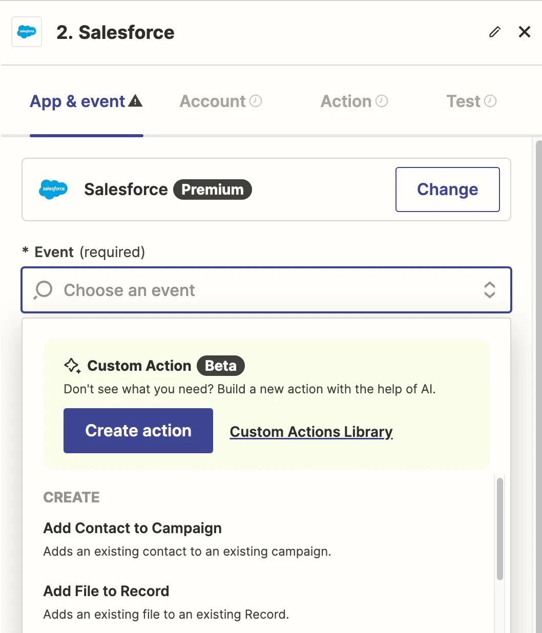Go to the Test tab
Screen dimensions: 542x633
(x=471, y=101)
